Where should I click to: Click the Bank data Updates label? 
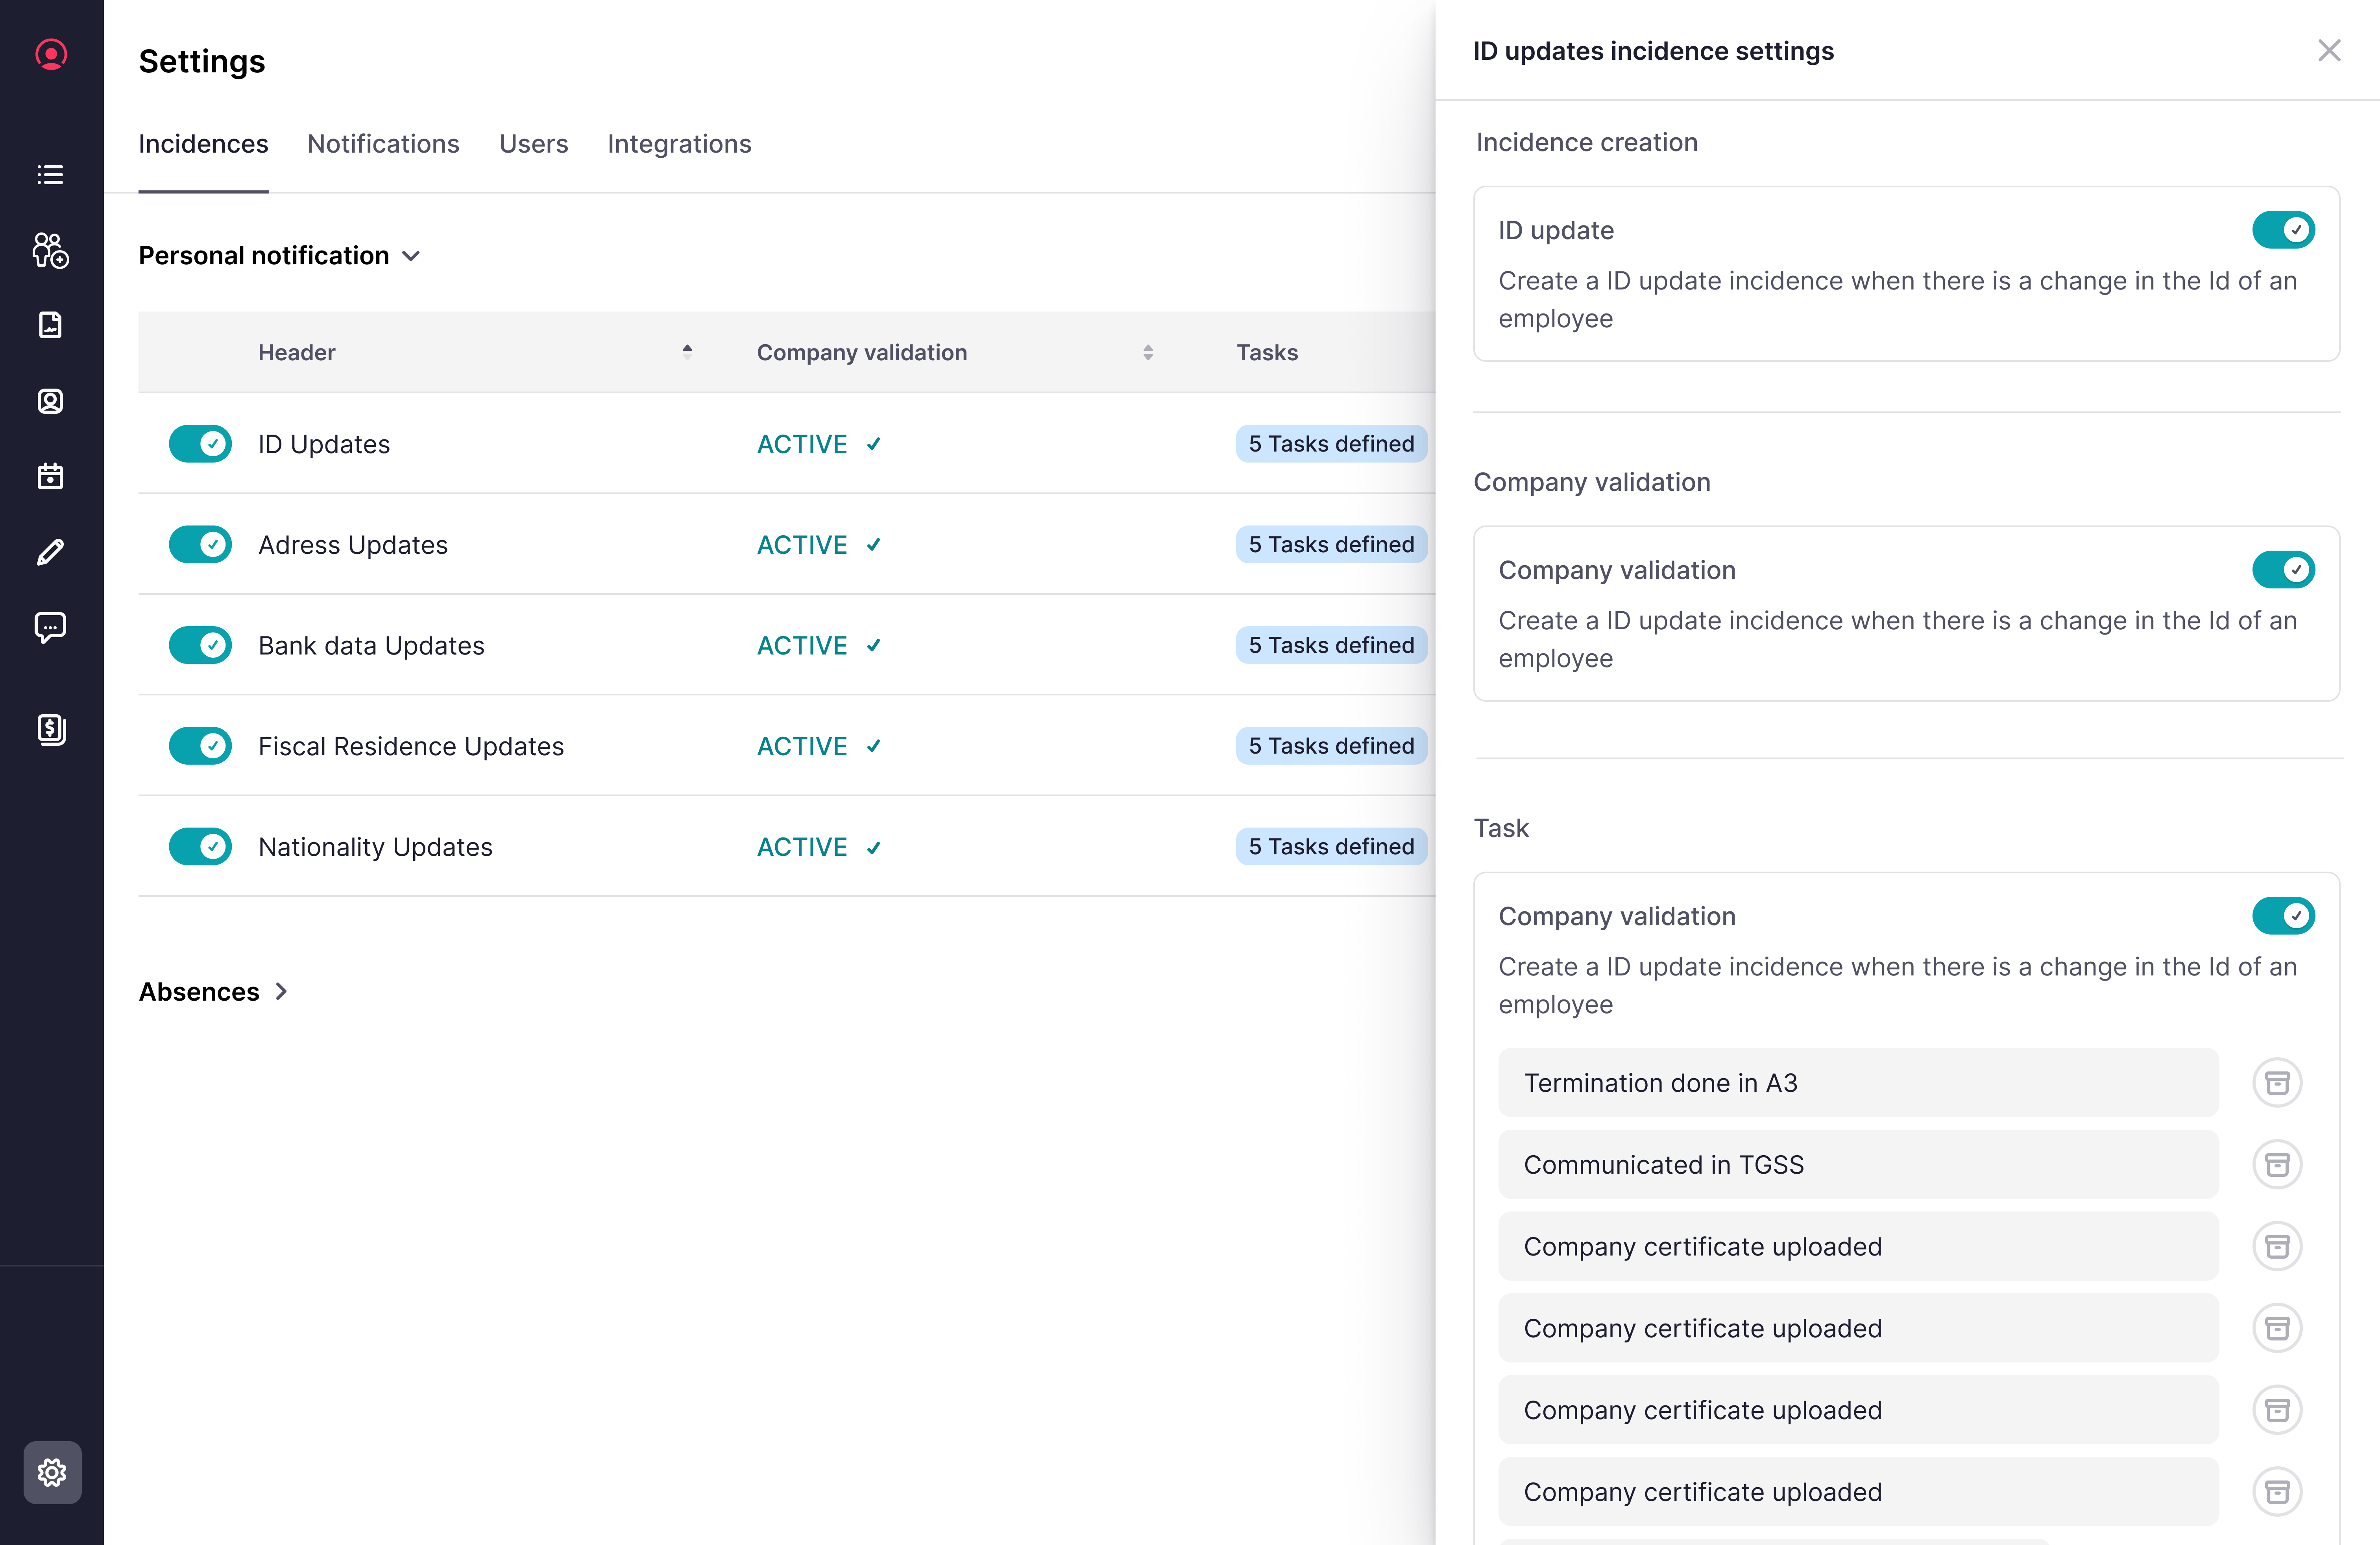click(371, 645)
